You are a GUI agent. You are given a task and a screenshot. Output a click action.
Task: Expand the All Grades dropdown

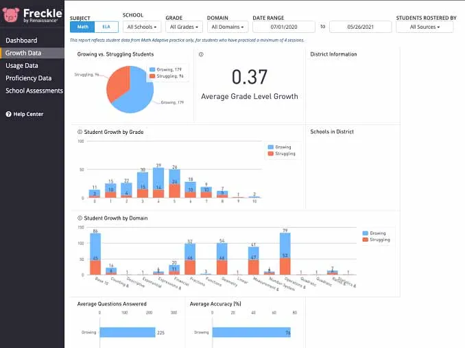tap(184, 27)
